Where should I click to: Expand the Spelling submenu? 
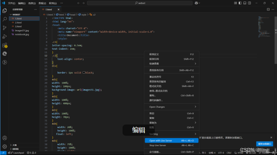coord(172,134)
